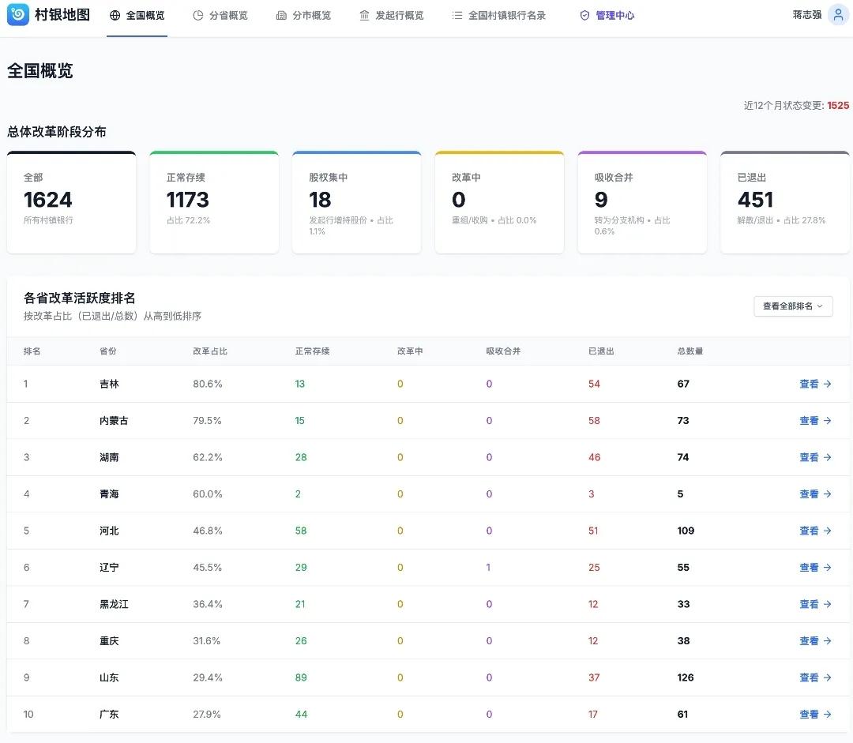Select the 正常存续 1173 summary card
This screenshot has height=743, width=853.
pos(214,202)
